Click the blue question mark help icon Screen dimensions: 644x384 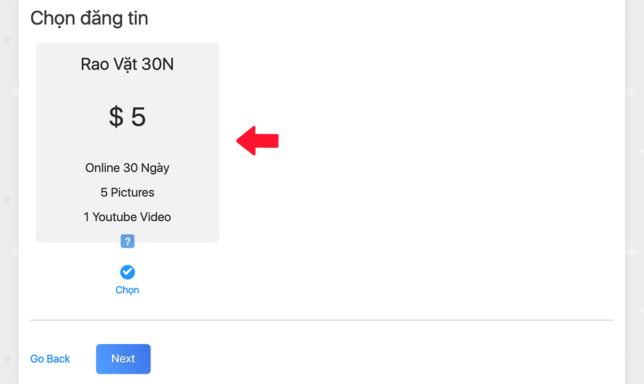point(127,242)
